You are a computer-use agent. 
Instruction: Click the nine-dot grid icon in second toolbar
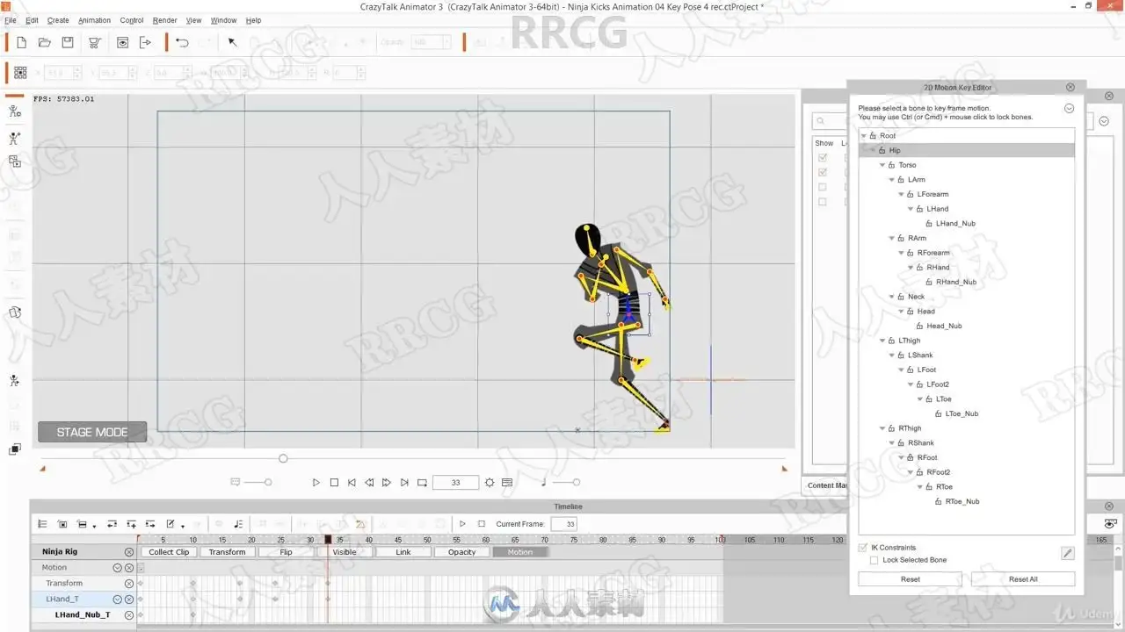point(20,73)
